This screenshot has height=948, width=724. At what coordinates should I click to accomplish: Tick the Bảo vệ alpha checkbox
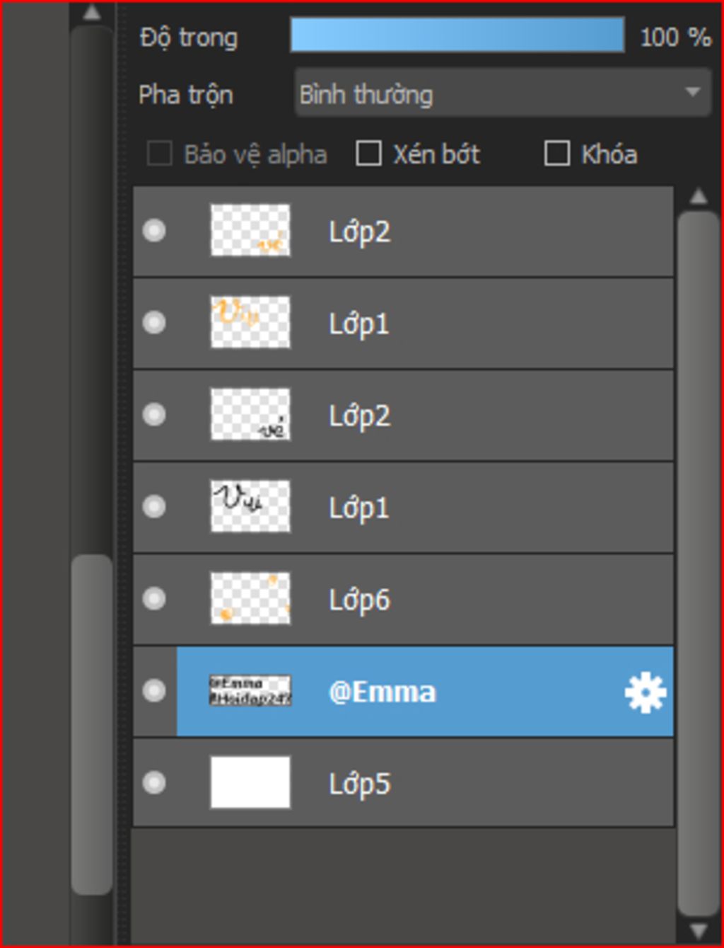click(x=159, y=153)
